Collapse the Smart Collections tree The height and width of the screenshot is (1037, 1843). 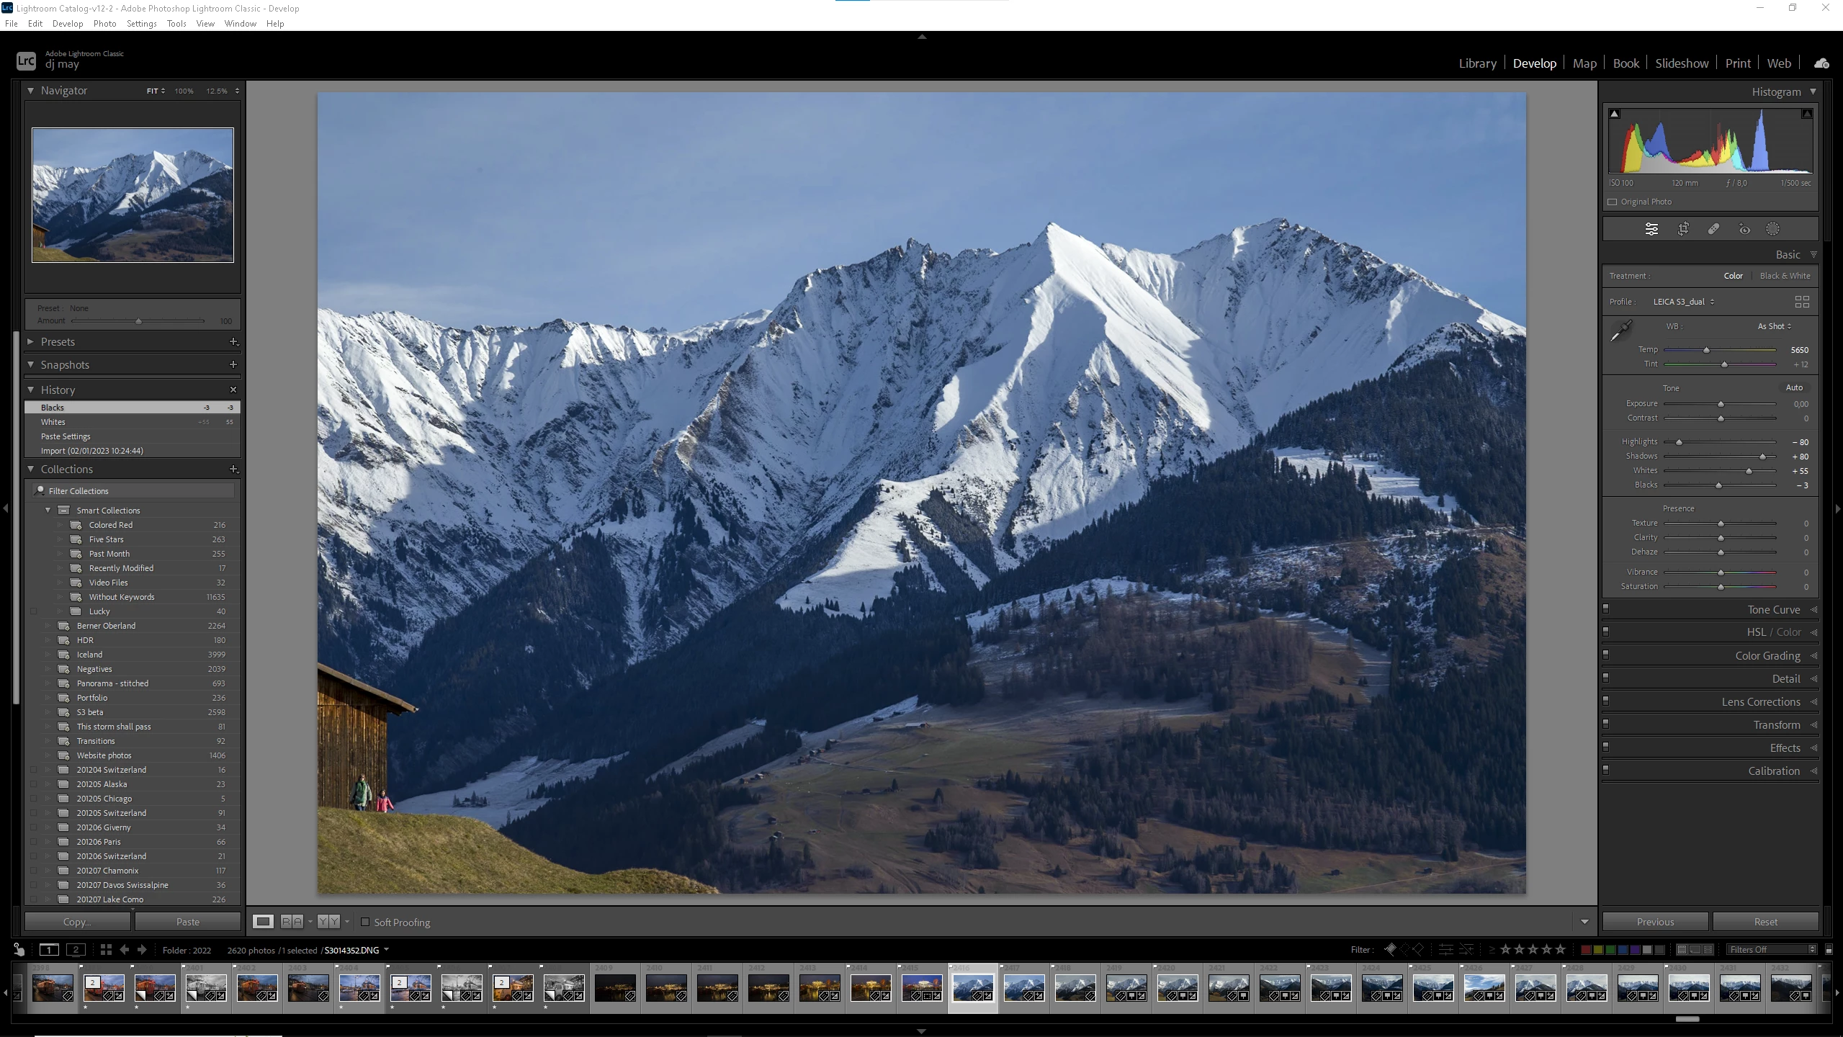coord(48,510)
